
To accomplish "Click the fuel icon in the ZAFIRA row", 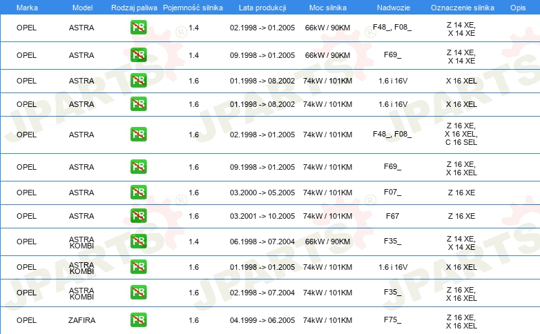I will 138,320.
